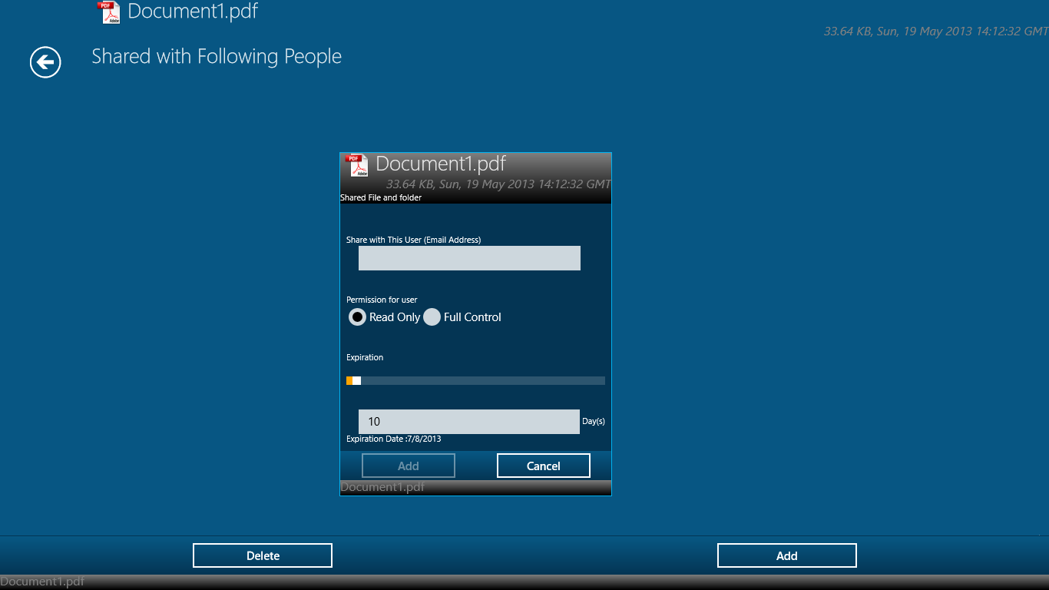Select the Read Only permission radio button

coord(358,317)
